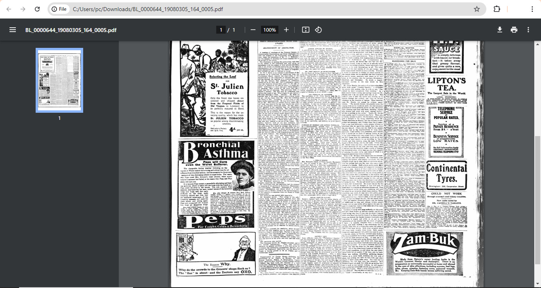Screen dimensions: 541x288
Task: Click the Lipton's Tea advertisement
Action: 446,90
